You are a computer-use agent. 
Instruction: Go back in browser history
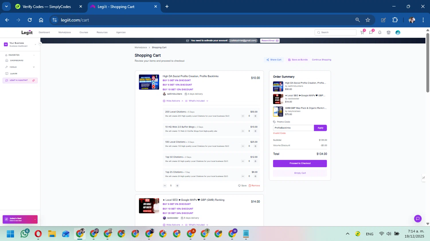tap(7, 20)
